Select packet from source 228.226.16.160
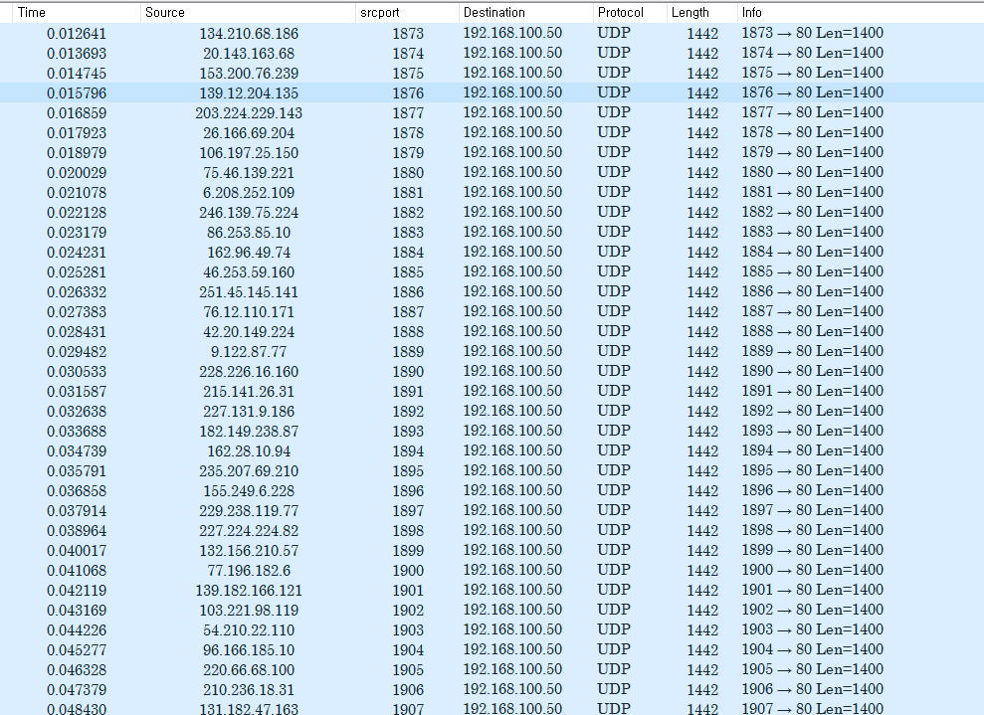This screenshot has height=715, width=984. (492, 371)
